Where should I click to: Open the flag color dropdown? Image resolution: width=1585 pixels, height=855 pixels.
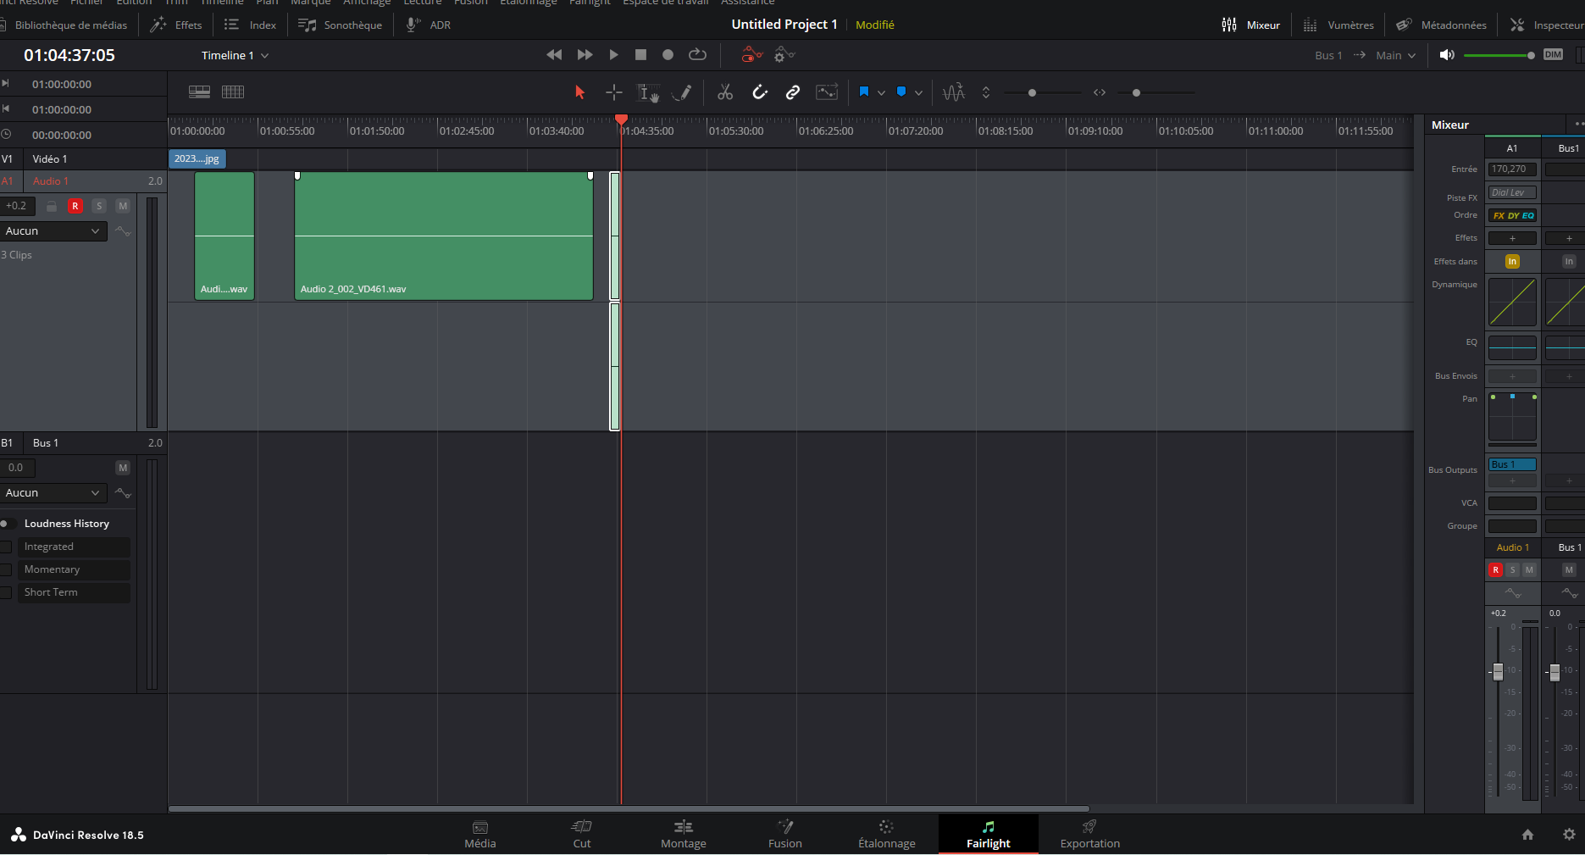pyautogui.click(x=881, y=92)
